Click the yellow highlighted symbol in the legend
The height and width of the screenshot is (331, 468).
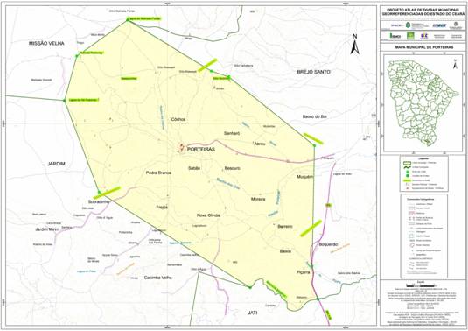tap(408, 180)
